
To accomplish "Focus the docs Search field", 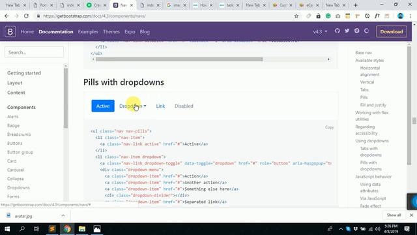I will [x=35, y=52].
